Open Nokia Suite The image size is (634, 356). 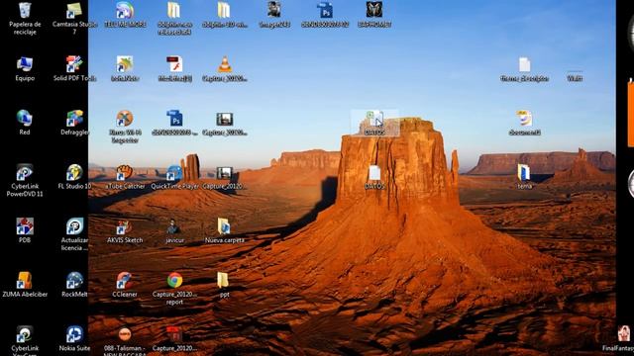[x=74, y=335]
